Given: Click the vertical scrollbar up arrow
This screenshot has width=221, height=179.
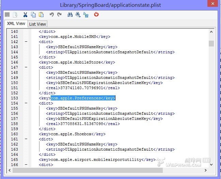Looking at the screenshot, I should point(211,32).
